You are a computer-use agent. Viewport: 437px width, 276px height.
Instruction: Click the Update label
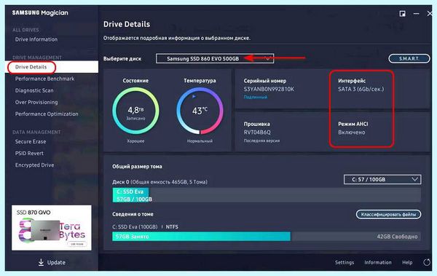pos(56,263)
